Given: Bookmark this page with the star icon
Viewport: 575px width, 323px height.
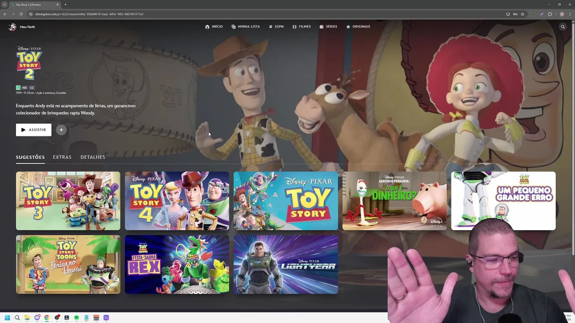Looking at the screenshot, I should click(x=522, y=14).
